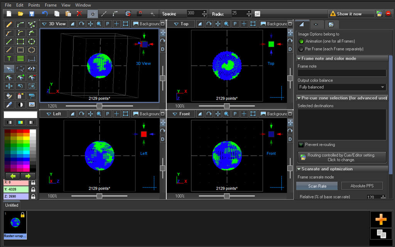The height and width of the screenshot is (247, 395).
Task: Click the magnifier zoom icon in the Top view
Action: click(x=226, y=24)
